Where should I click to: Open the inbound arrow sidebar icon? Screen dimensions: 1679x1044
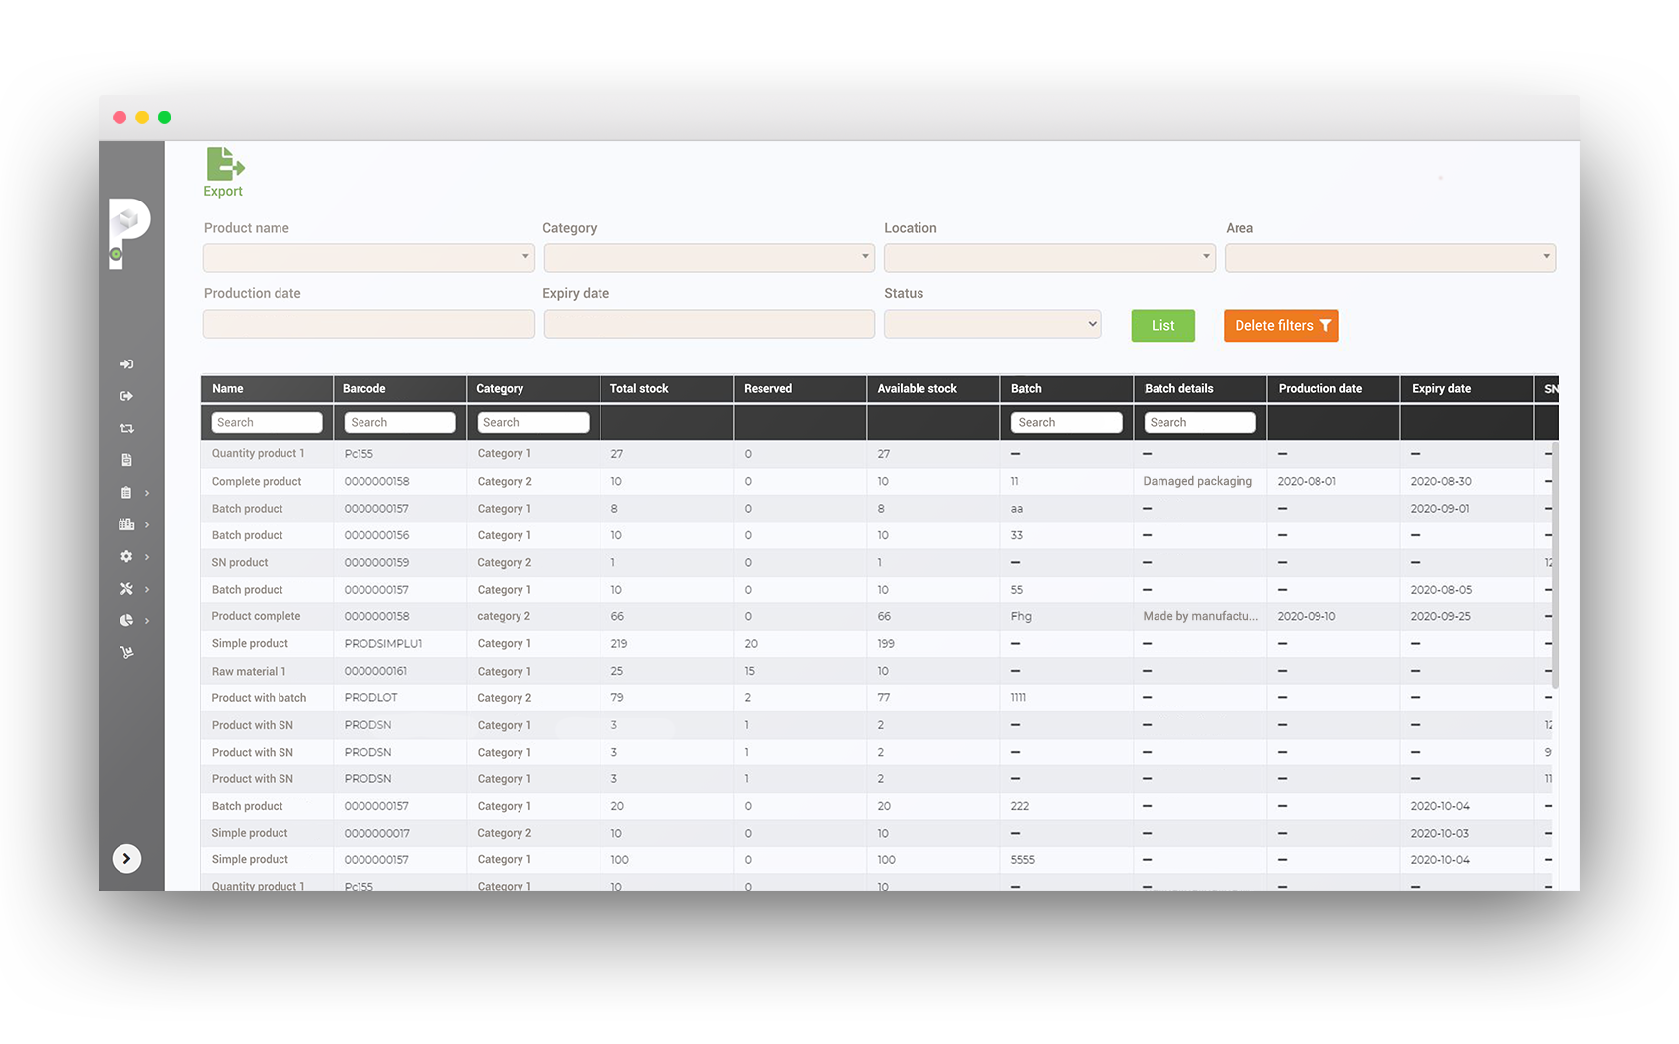tap(126, 364)
